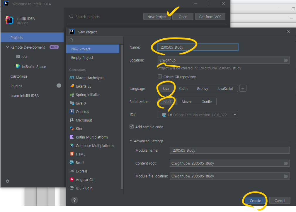
Task: Collapse Remote Development tree node
Action: coord(7,47)
